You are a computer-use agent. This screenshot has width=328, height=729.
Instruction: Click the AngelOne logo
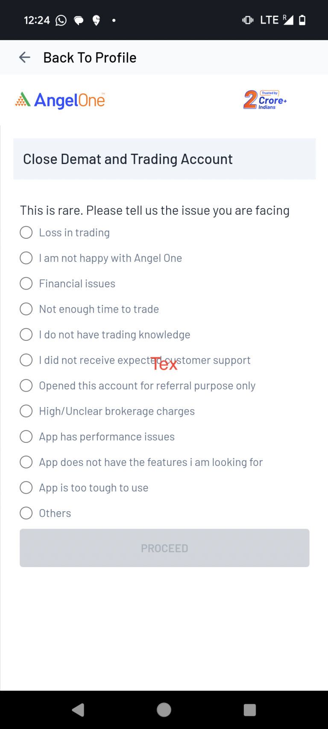[x=59, y=100]
